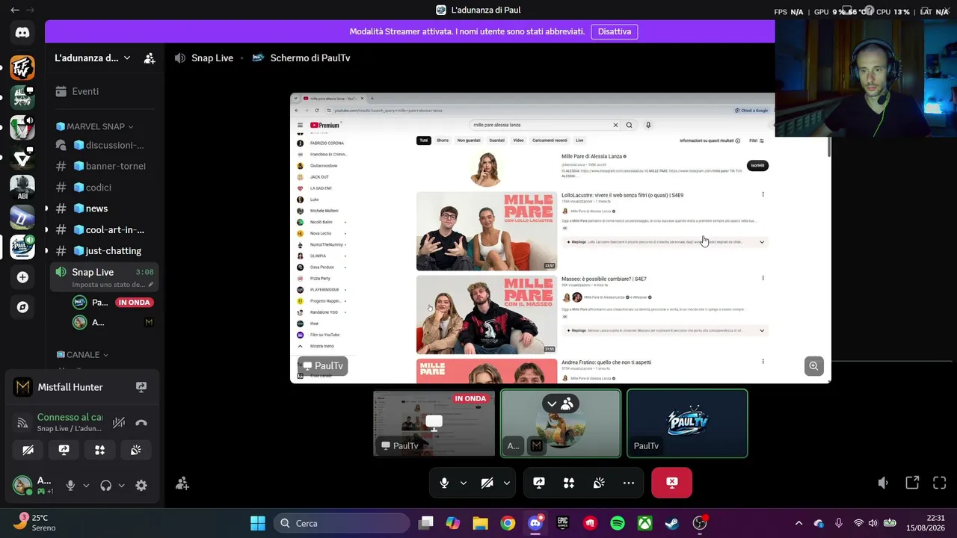Open the L'adunanza server name dropdown
This screenshot has height=538, width=957.
tap(93, 58)
